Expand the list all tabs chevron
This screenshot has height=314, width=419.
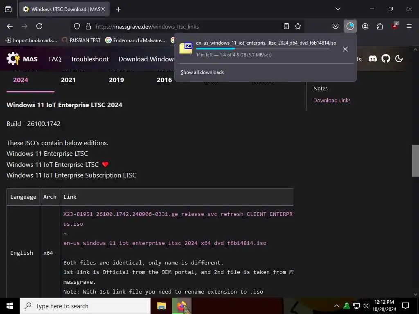[338, 9]
